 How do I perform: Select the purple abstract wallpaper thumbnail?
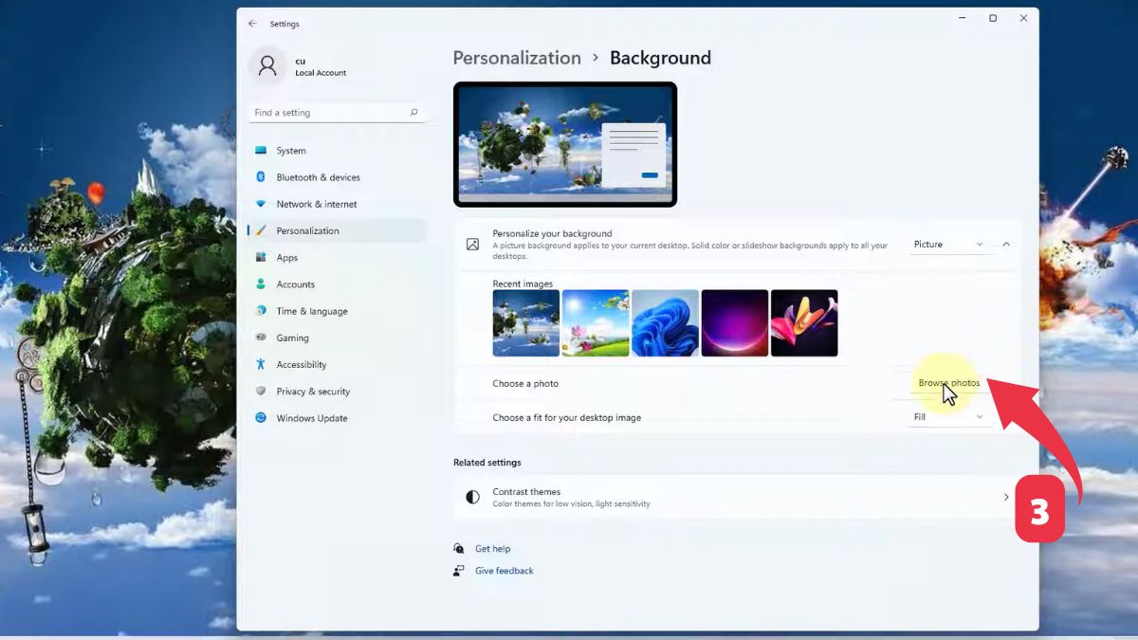[735, 322]
